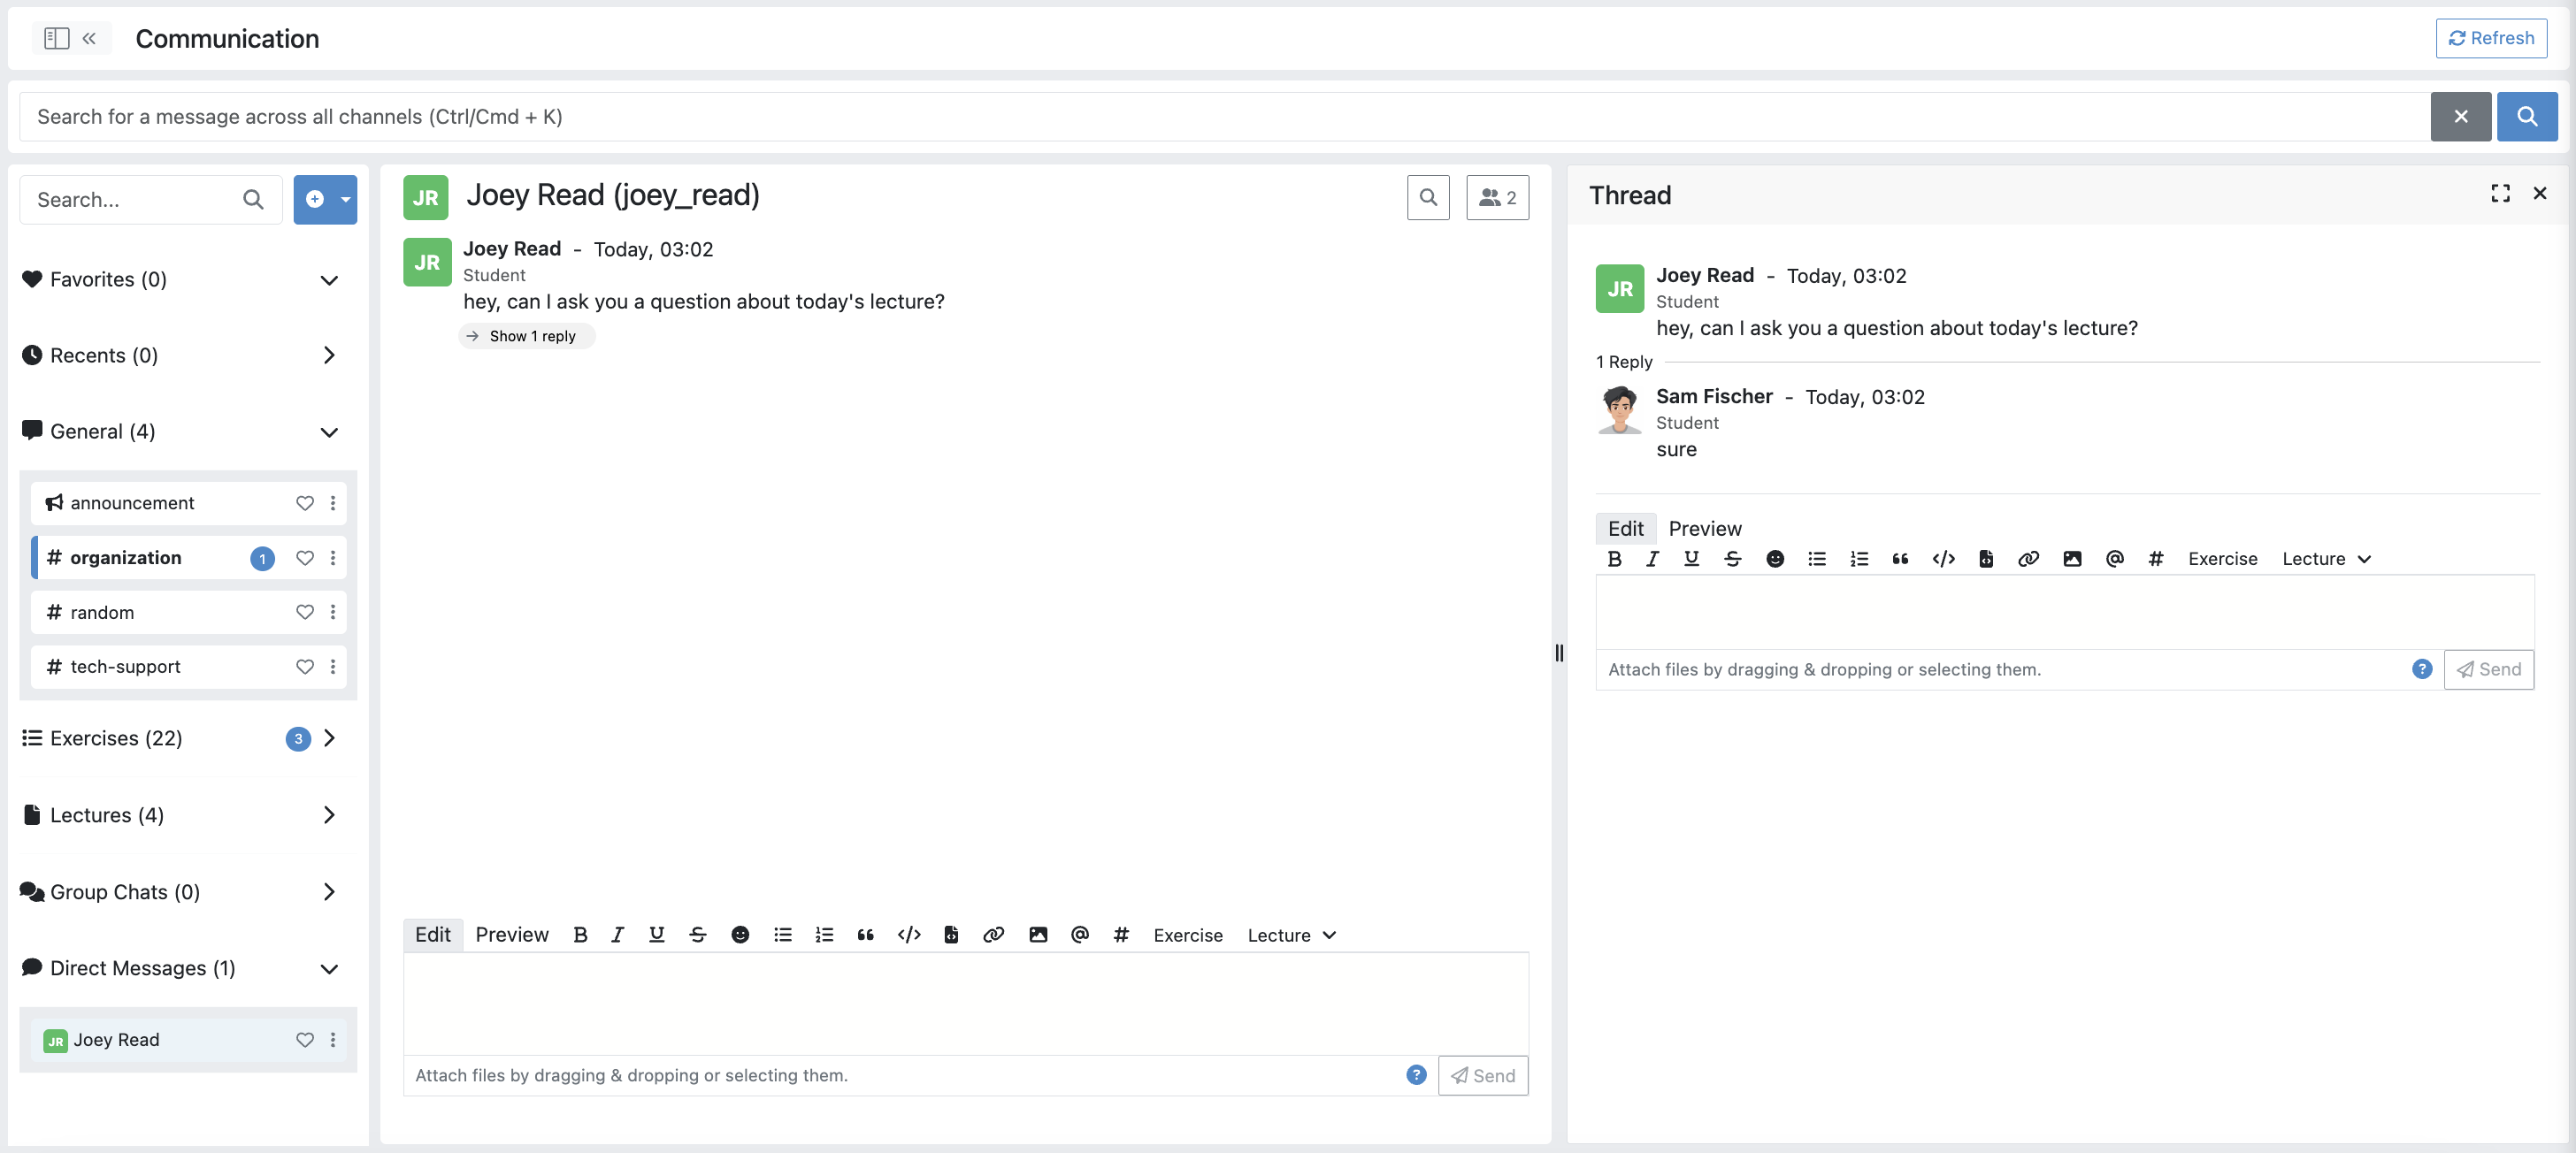Select the Preview tab in the main message editor
This screenshot has width=2576, height=1153.
(x=511, y=935)
